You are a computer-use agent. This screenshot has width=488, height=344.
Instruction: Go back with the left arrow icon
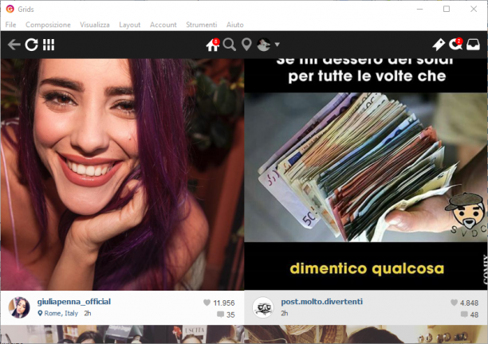point(14,45)
